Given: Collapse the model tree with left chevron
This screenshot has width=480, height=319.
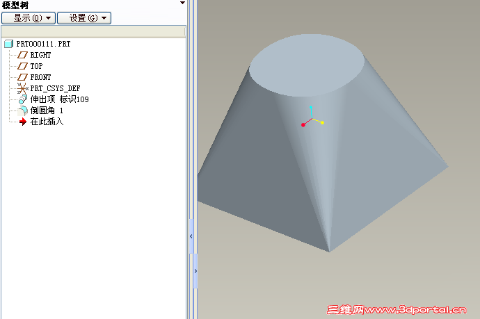Looking at the screenshot, I should click(x=191, y=236).
